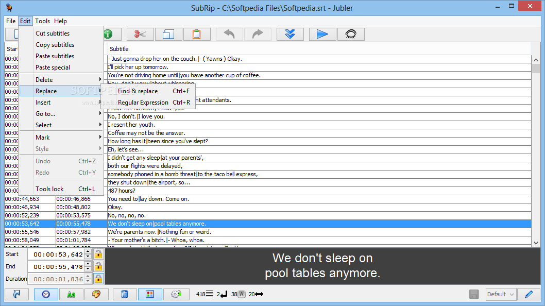Click the gear settings bottom button

[x=176, y=294]
